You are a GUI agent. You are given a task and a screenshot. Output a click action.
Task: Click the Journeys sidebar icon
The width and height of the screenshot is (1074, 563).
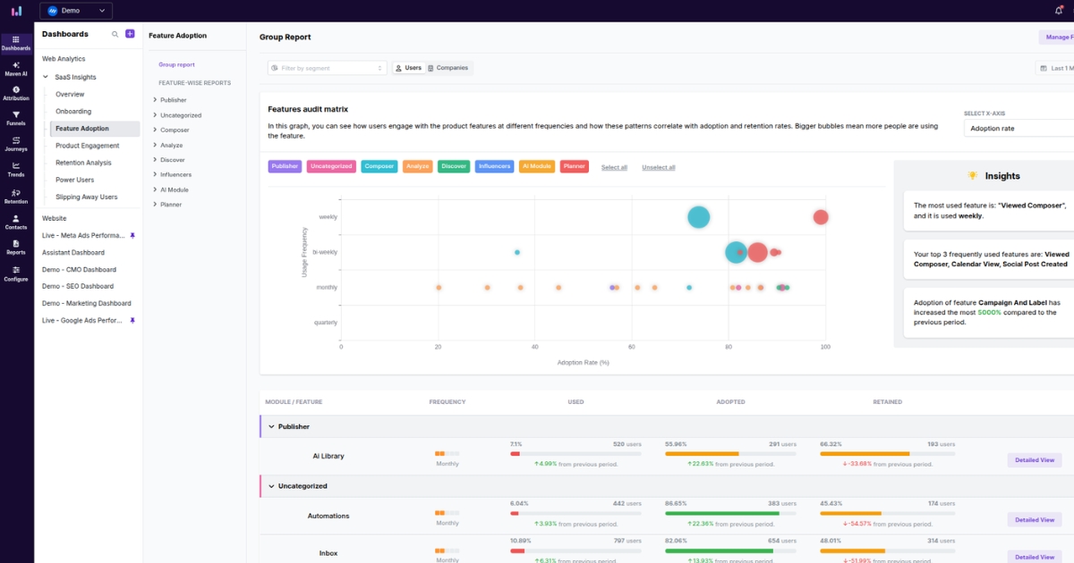16,146
